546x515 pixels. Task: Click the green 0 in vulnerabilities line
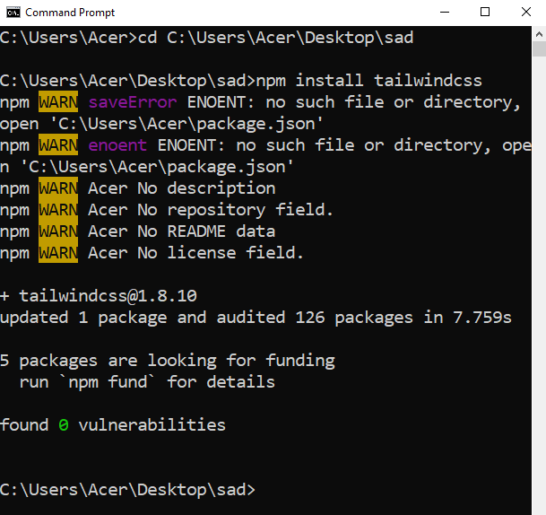(x=64, y=425)
